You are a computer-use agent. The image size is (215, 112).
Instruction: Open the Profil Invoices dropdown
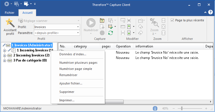(78, 27)
